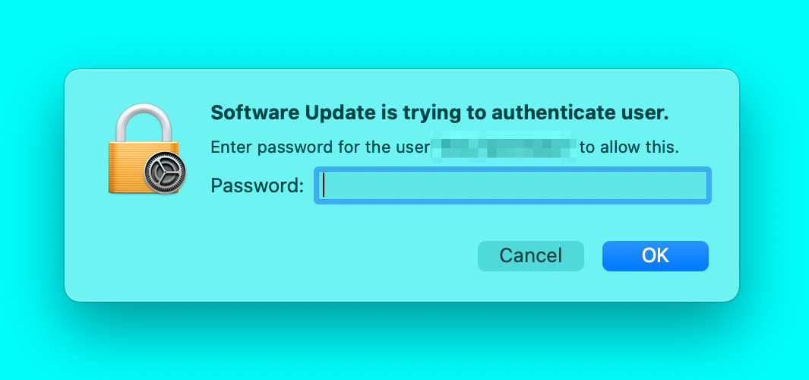Click the "Password:" field label
Image resolution: width=809 pixels, height=380 pixels.
258,185
